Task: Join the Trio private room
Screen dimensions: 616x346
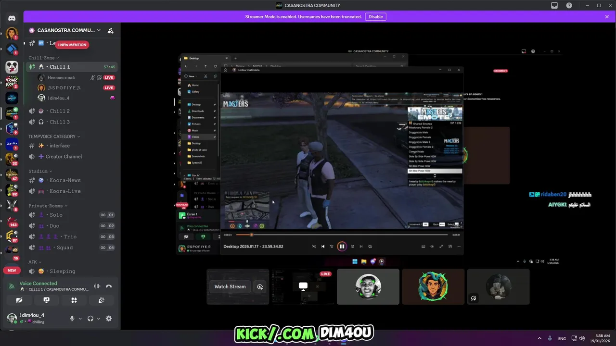Action: point(72,236)
